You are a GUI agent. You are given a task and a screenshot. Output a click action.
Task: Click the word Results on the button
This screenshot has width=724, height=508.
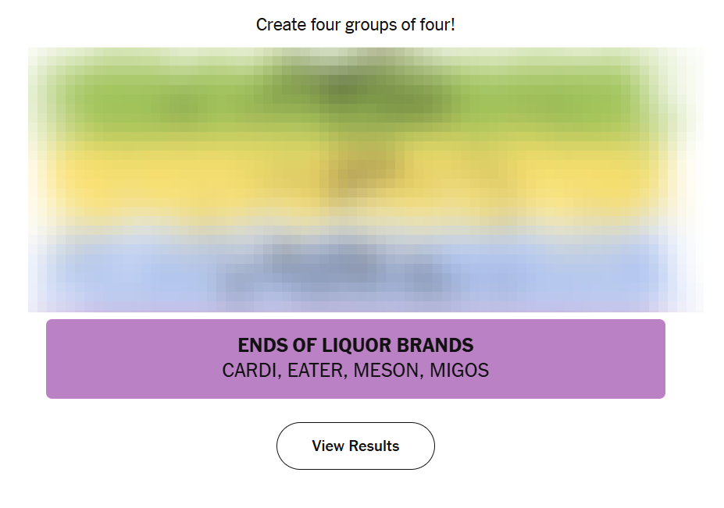[x=374, y=446]
